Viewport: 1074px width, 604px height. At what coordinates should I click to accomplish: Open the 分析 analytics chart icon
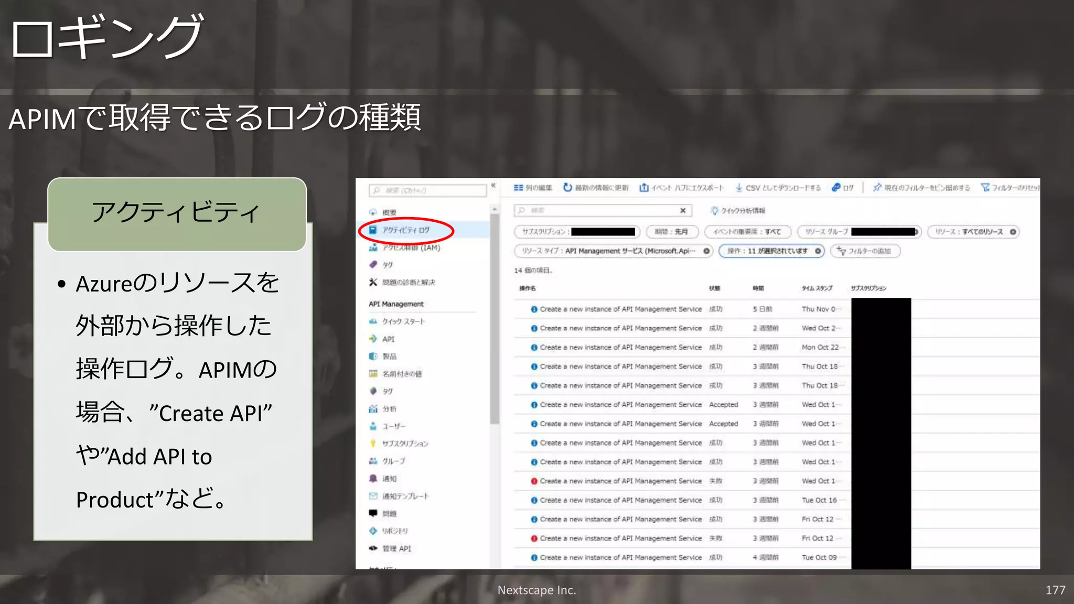(373, 409)
